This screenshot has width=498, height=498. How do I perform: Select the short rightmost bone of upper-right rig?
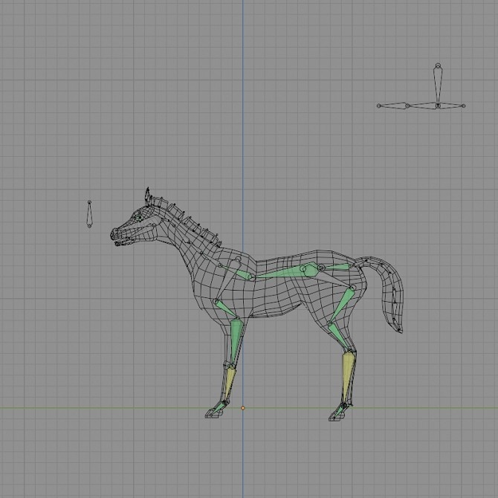[x=452, y=106]
